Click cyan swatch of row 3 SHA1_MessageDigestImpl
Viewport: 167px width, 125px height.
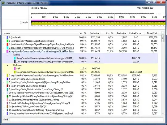tap(7, 48)
